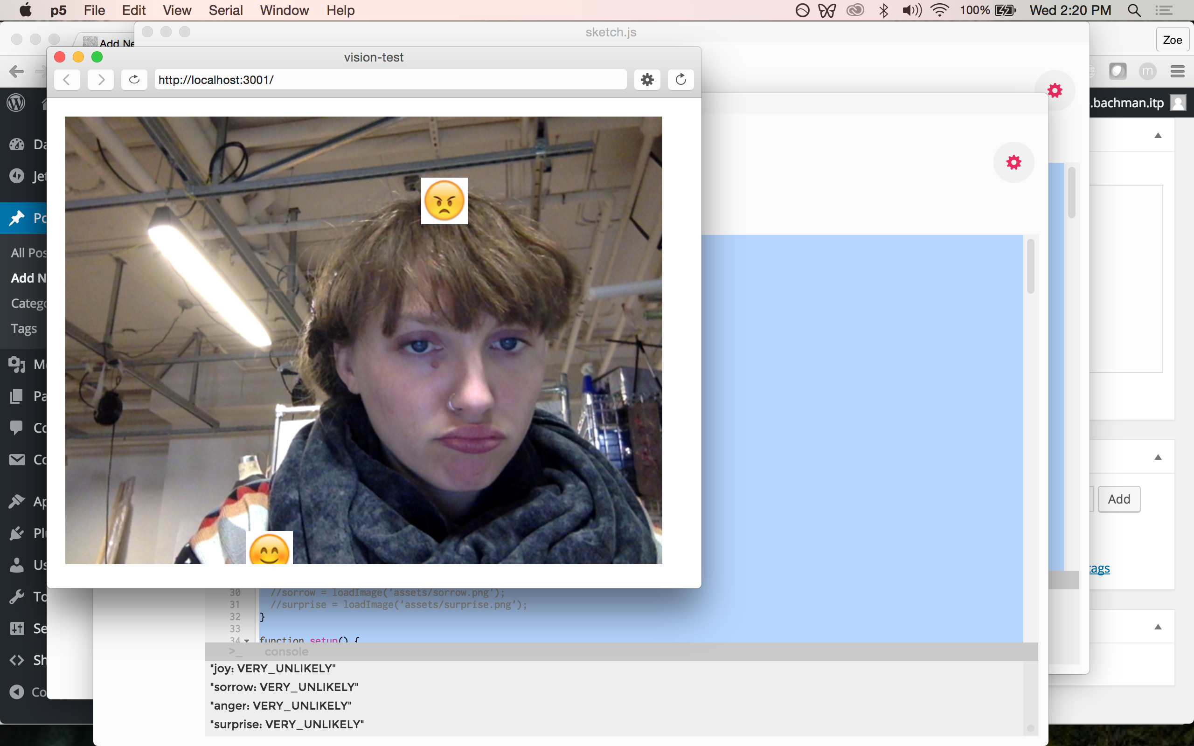Open Notification Center list icon
Screen dimensions: 1194x746
(1164, 10)
